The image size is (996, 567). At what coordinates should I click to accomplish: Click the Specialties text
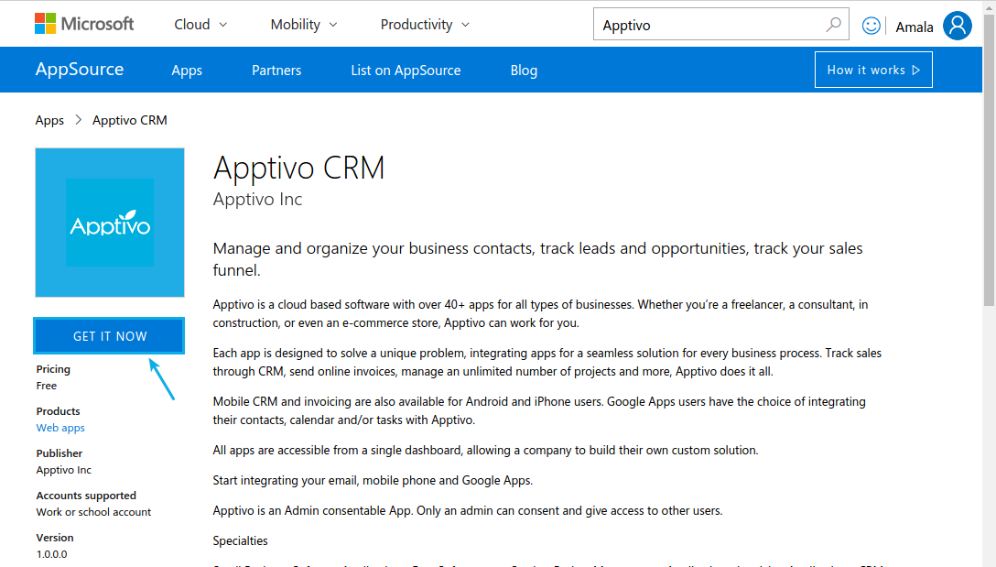click(240, 541)
